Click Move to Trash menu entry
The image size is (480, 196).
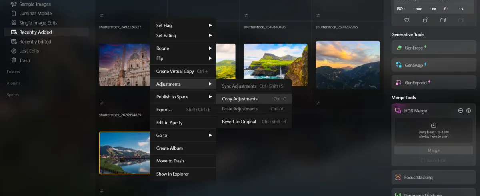pyautogui.click(x=170, y=161)
